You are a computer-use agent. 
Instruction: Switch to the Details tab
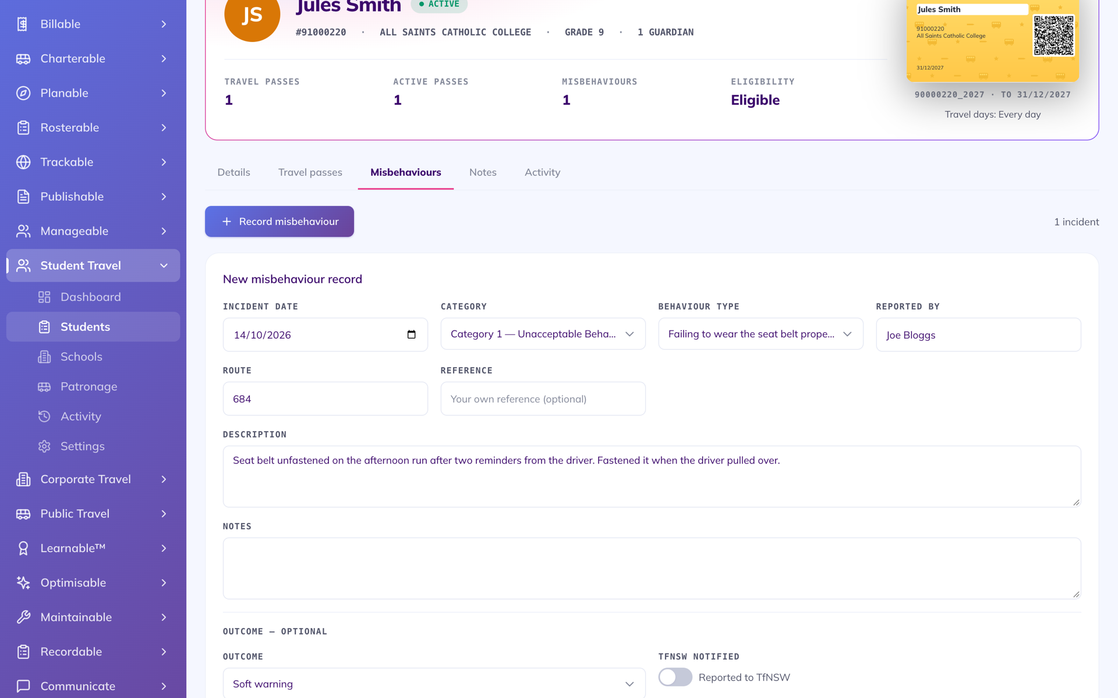coord(233,172)
